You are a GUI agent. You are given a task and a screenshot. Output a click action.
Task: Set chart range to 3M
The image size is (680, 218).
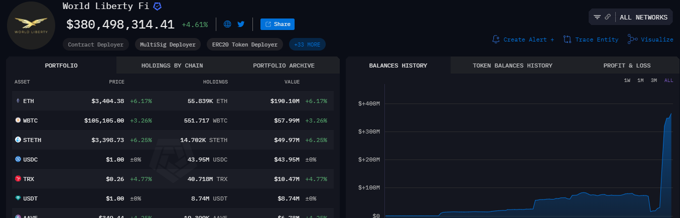[654, 80]
